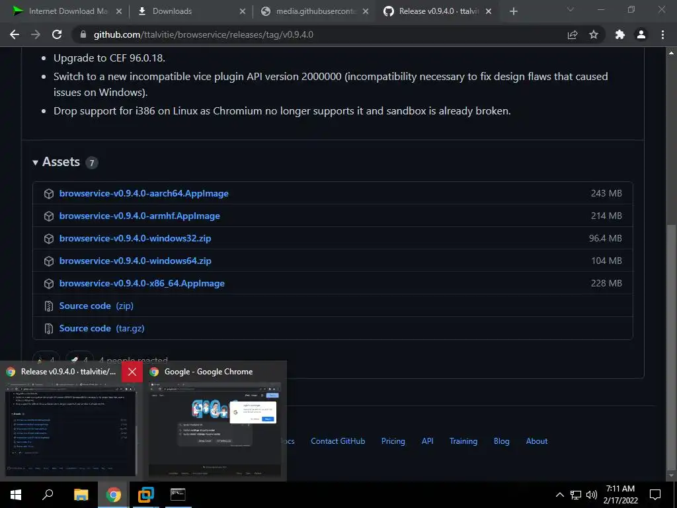Open the Blog footer link
Image resolution: width=677 pixels, height=508 pixels.
501,441
